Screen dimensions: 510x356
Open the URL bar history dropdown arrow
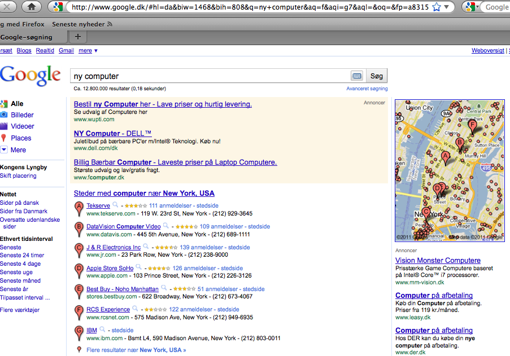447,7
